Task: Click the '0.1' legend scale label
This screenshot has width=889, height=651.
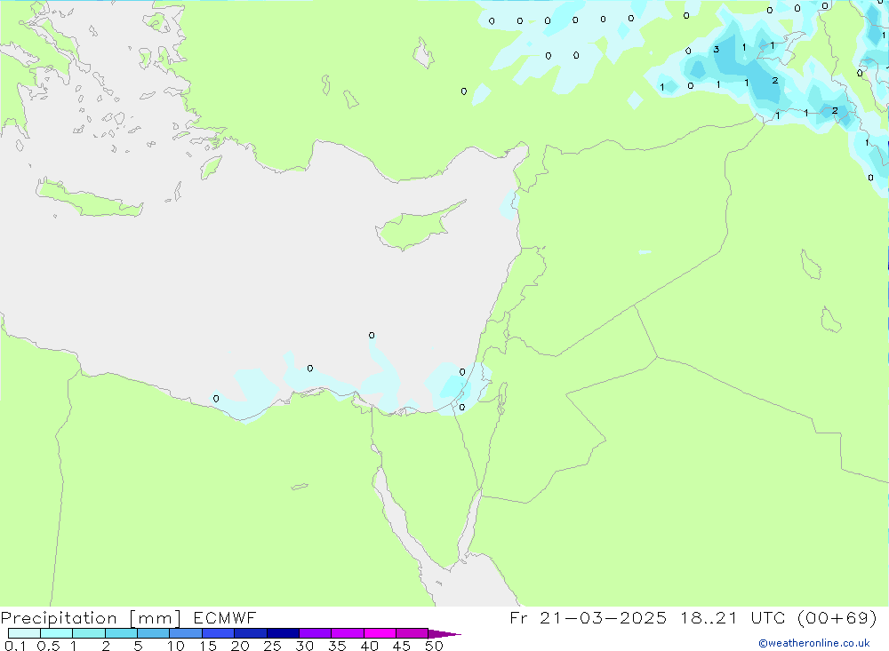Action: click(14, 646)
